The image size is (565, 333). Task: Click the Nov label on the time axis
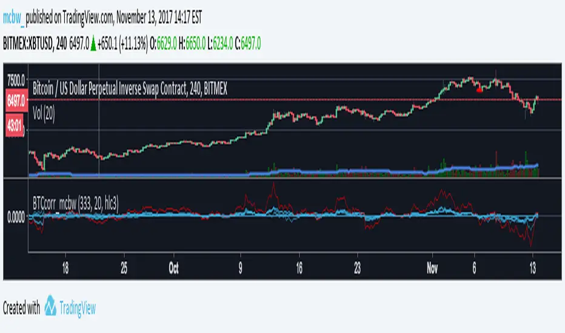pyautogui.click(x=432, y=268)
